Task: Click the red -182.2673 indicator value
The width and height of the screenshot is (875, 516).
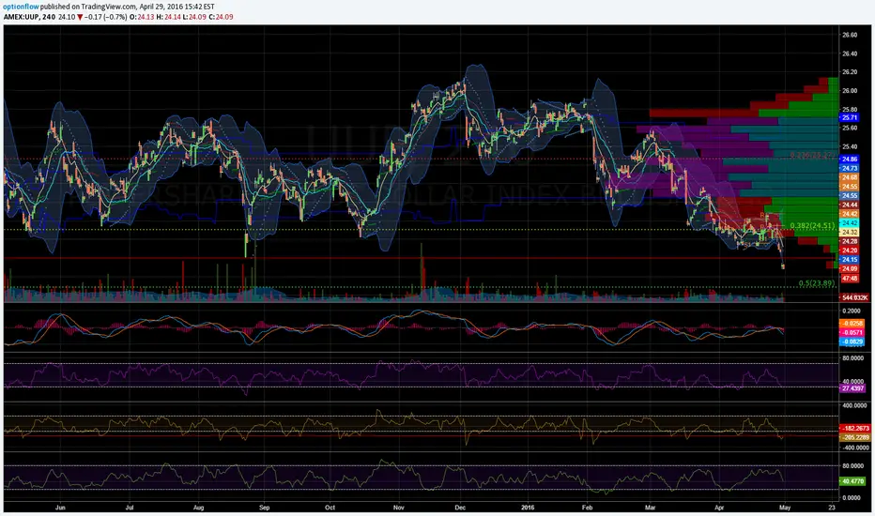Action: pos(855,429)
